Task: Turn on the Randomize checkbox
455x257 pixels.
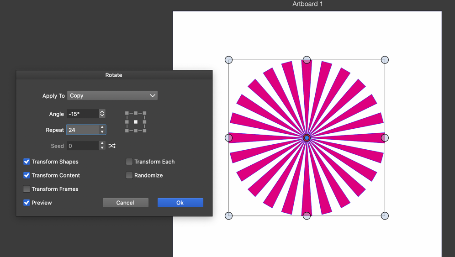Action: point(129,175)
